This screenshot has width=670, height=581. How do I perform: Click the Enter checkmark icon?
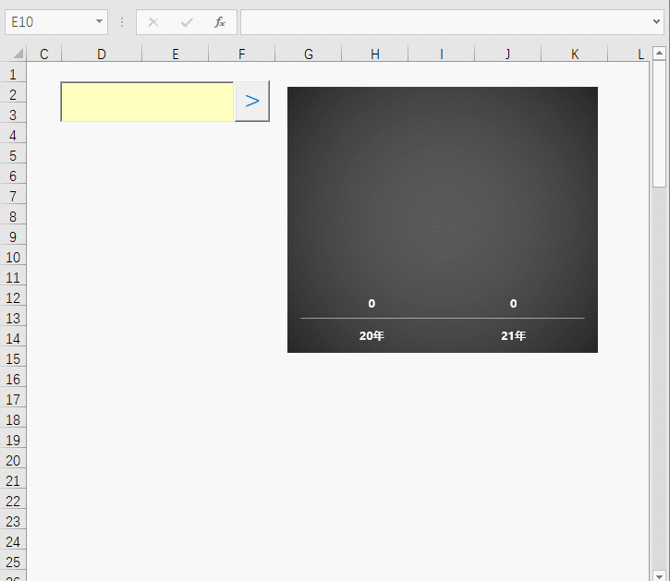(187, 22)
